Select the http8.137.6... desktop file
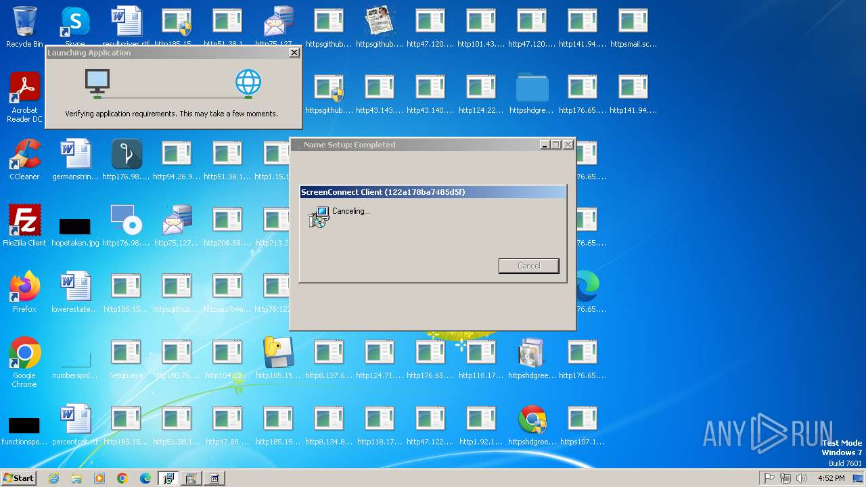 click(x=329, y=358)
